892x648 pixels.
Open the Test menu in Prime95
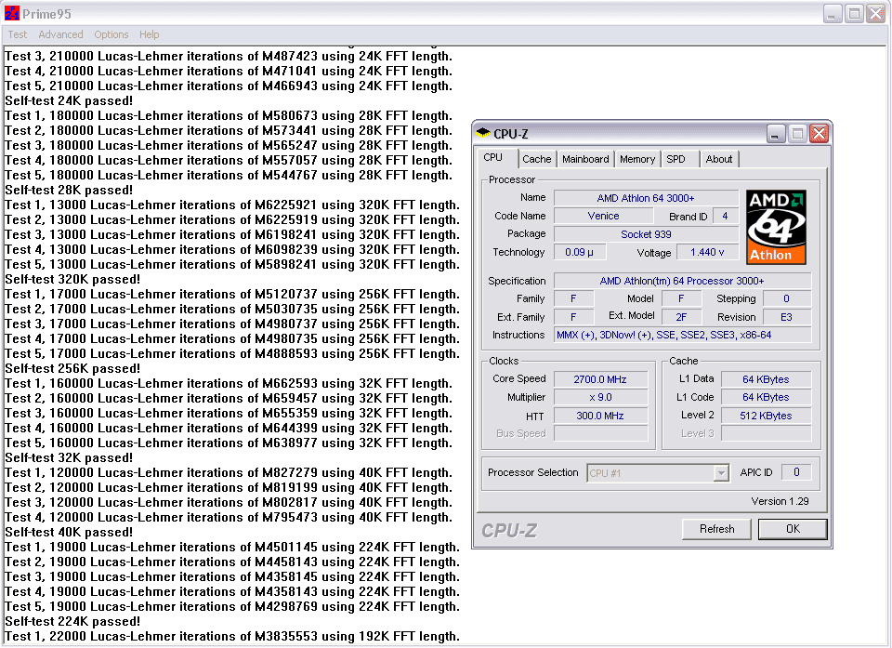pyautogui.click(x=18, y=34)
